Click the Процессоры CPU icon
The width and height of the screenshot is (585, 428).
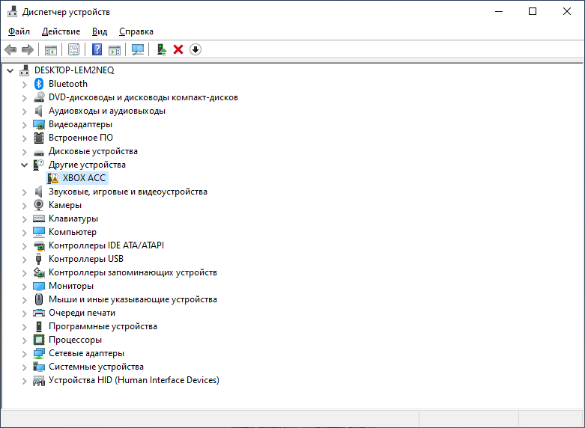point(39,340)
